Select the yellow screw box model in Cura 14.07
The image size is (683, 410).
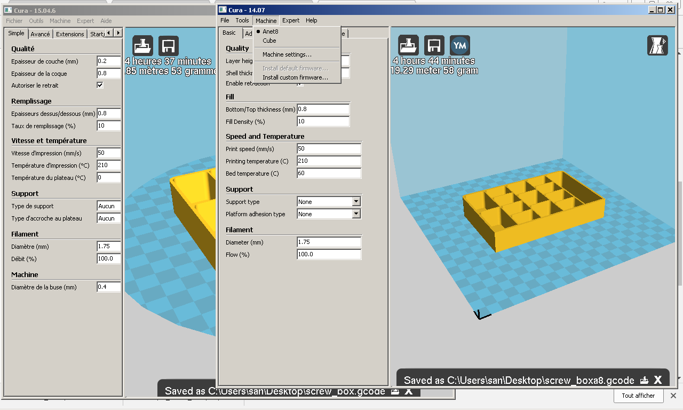(x=534, y=211)
